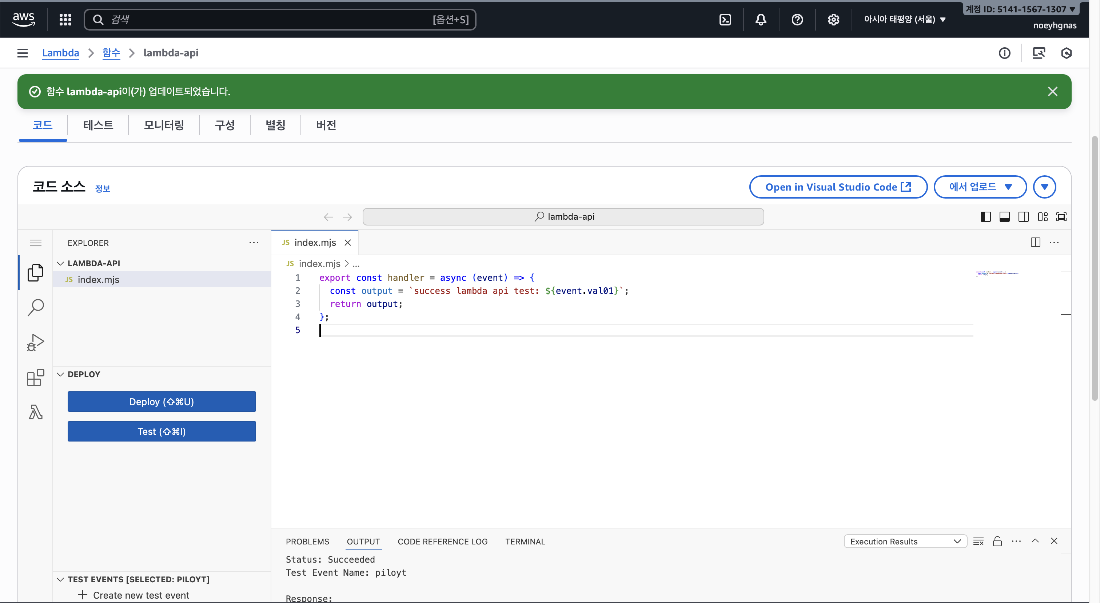
Task: Open the AWS Lambda sidebar icon
Action: pyautogui.click(x=35, y=412)
